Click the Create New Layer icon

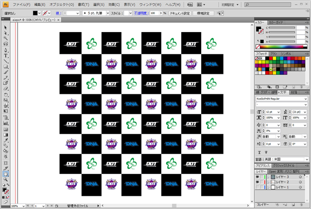click(293, 205)
